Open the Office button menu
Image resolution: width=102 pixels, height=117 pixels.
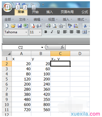7,7
